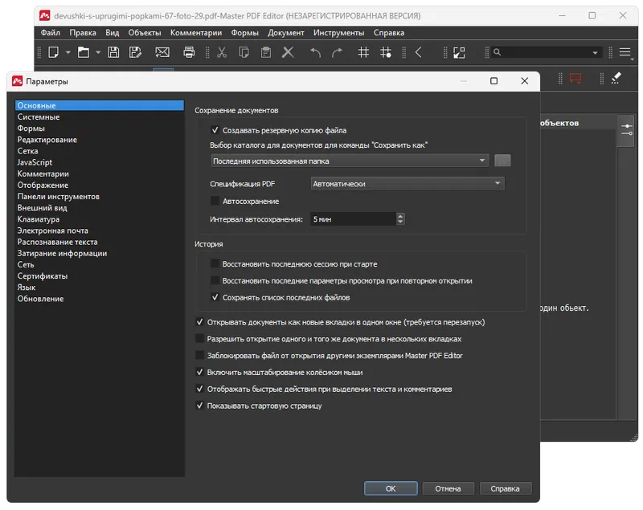Select 'Клавиатура' in the settings list

(x=39, y=219)
